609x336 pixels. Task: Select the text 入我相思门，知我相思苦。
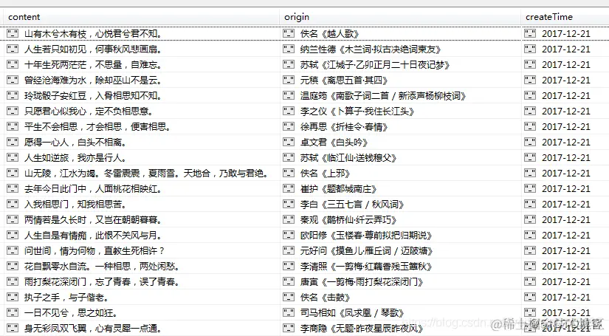(x=75, y=205)
